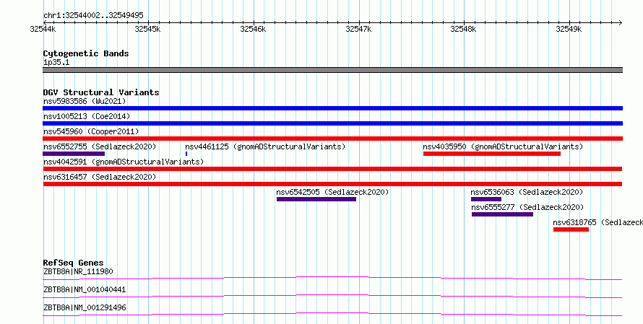Click the 32545k ruler tick label
The height and width of the screenshot is (324, 643).
pyautogui.click(x=147, y=29)
